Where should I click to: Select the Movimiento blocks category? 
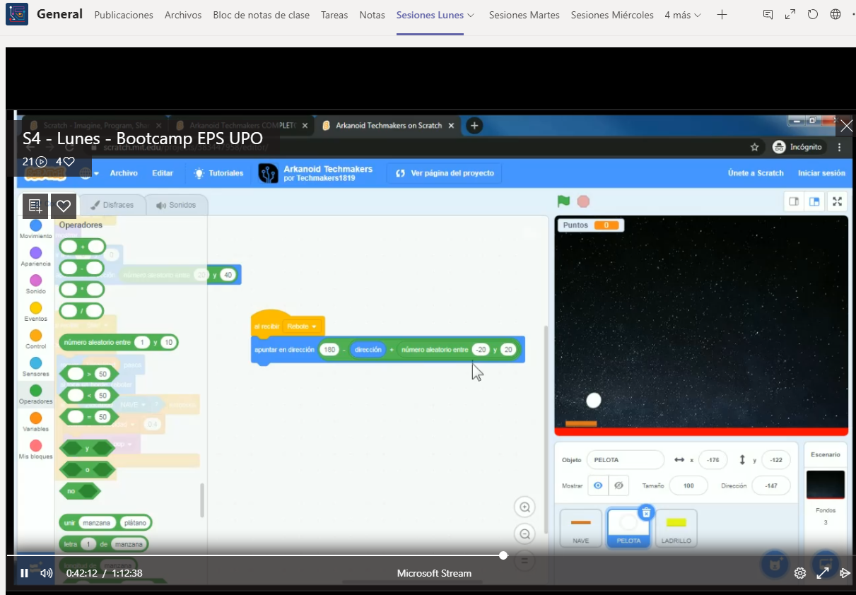click(x=36, y=229)
